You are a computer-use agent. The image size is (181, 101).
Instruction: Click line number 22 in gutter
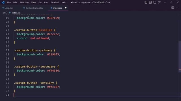[7, 30]
